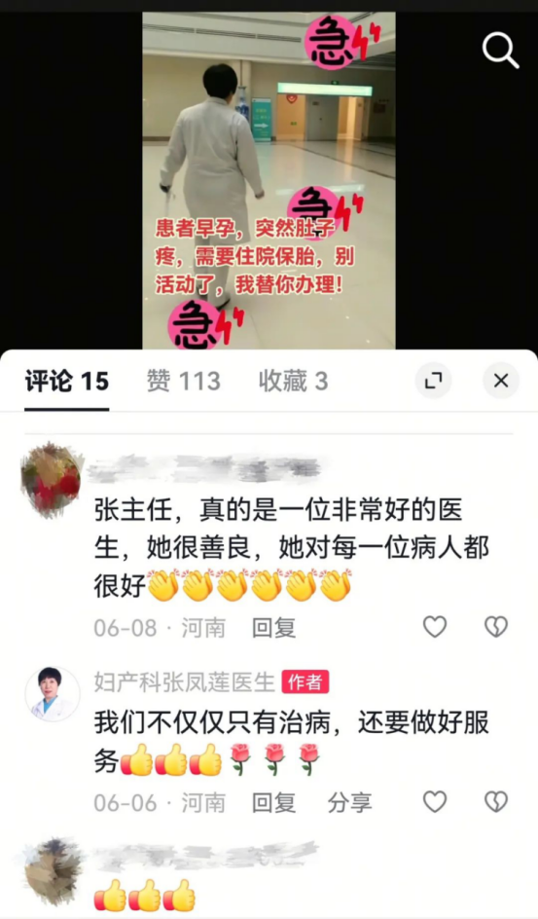Image resolution: width=538 pixels, height=919 pixels.
Task: Close the comments panel
Action: pyautogui.click(x=501, y=381)
